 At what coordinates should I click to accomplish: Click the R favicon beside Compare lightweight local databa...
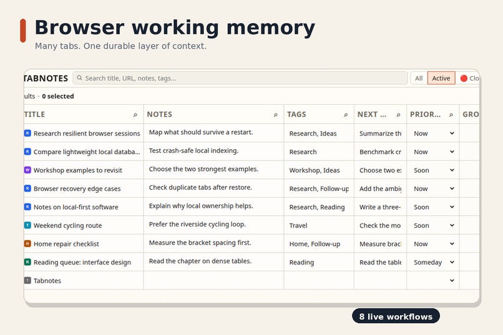click(x=27, y=152)
